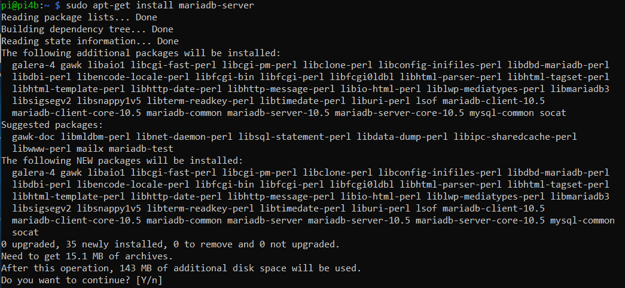Click 'mariadb-test' in the suggested packages
Image resolution: width=625 pixels, height=288 pixels.
click(x=141, y=149)
